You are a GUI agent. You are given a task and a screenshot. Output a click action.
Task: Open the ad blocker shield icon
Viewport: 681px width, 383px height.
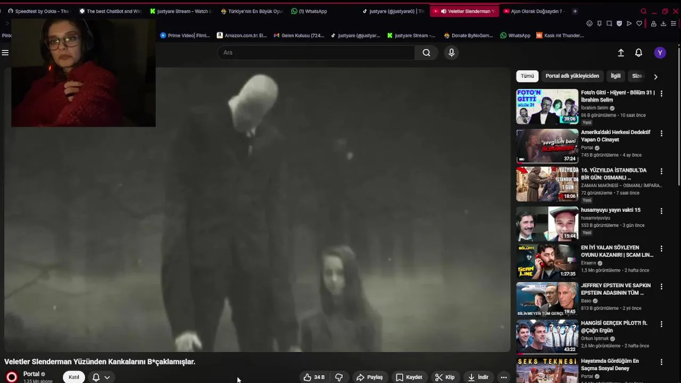619,23
